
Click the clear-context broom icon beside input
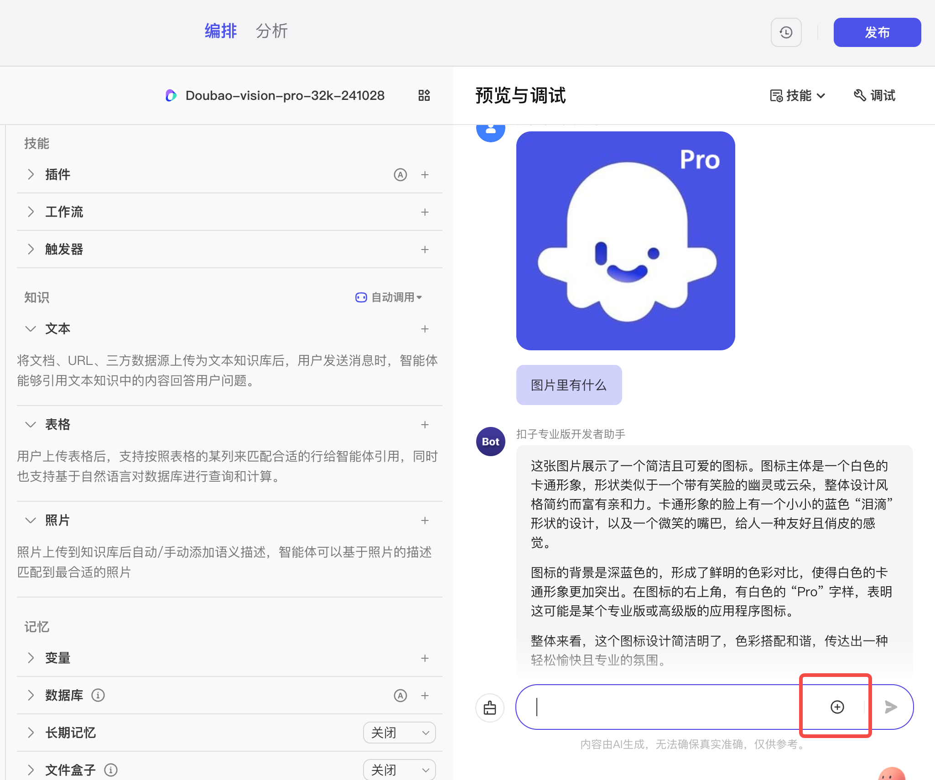tap(490, 707)
